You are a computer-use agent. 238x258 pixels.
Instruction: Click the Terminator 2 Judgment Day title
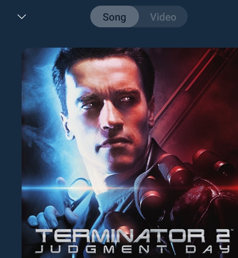click(133, 241)
